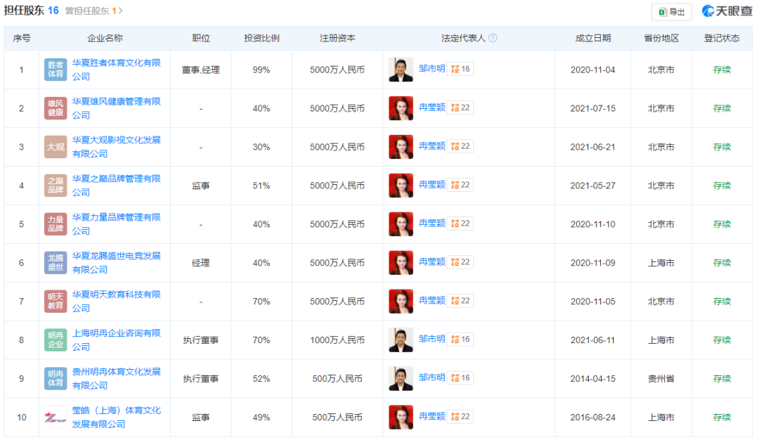Click 冉莹颖 name in 华夏大观影视 row

pyautogui.click(x=432, y=146)
